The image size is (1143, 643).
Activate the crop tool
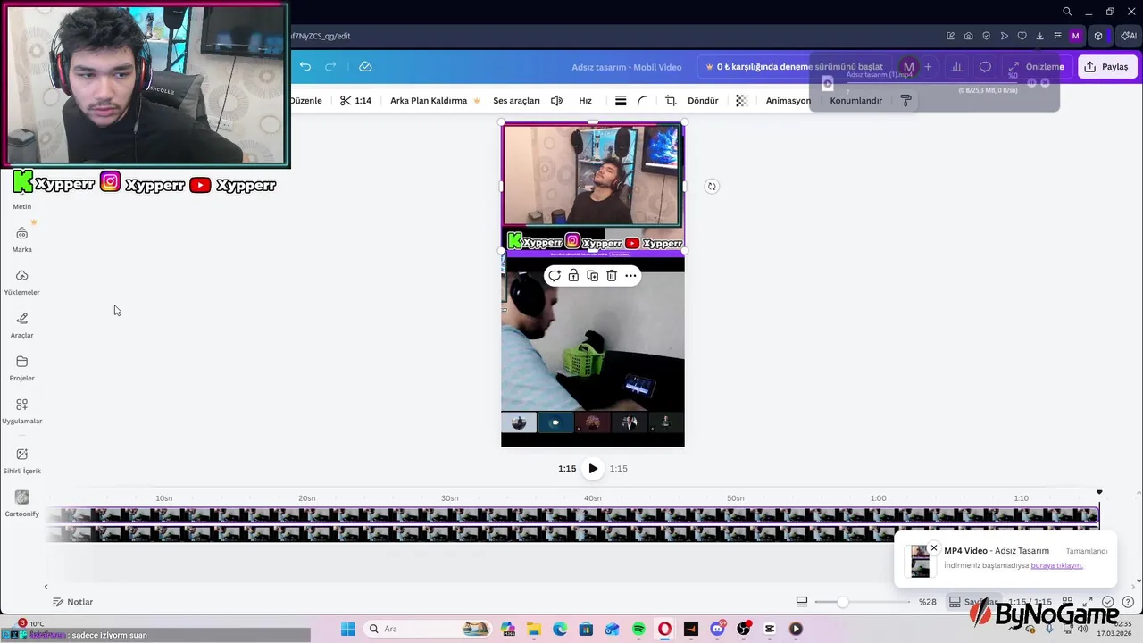click(x=671, y=101)
